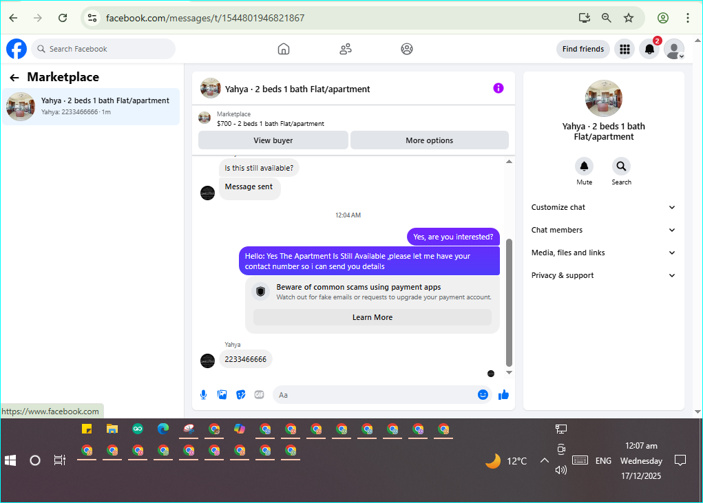Screen dimensions: 703x503
Task: Click chat scroll up arrow
Action: (509, 162)
